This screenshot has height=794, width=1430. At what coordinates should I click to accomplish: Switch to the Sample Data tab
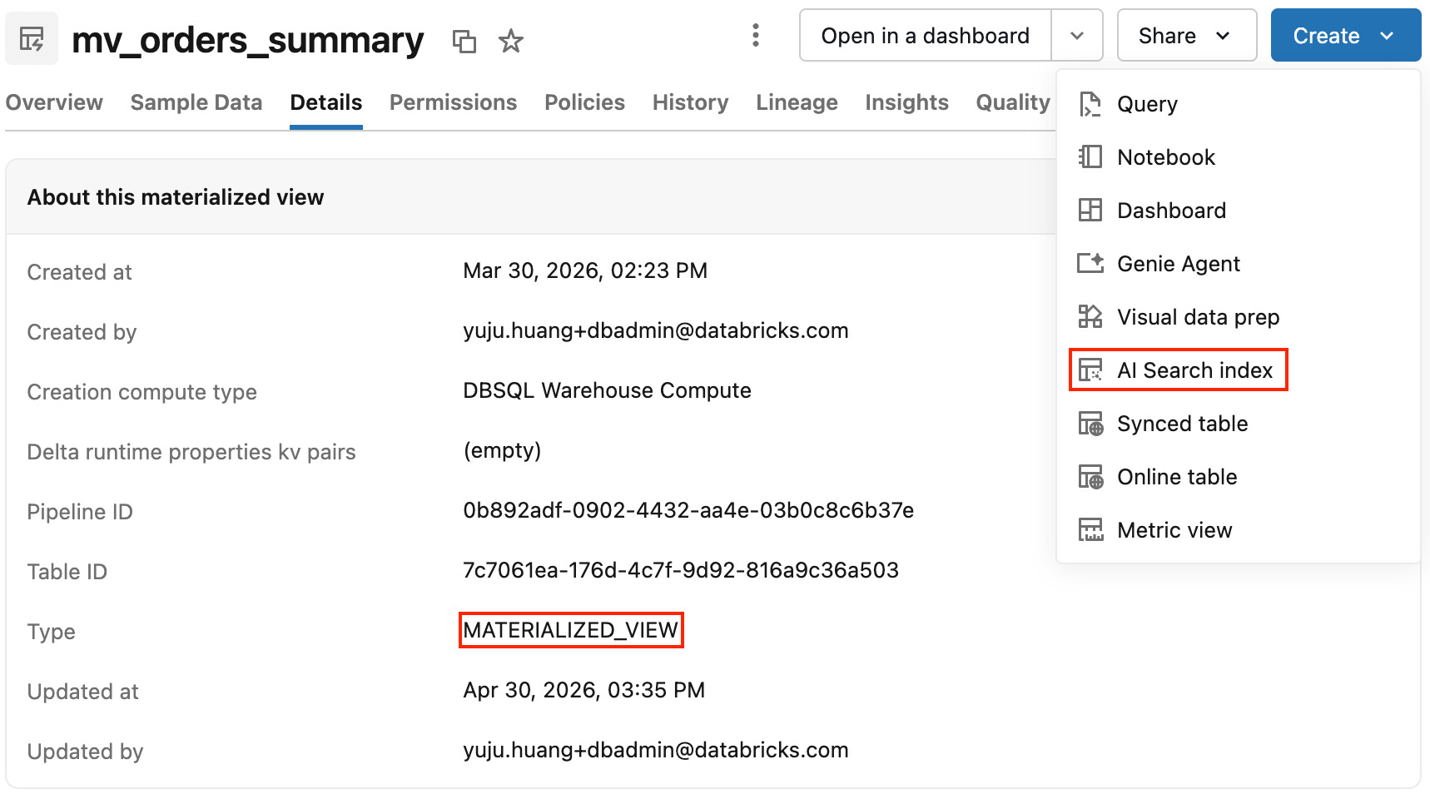[x=196, y=102]
